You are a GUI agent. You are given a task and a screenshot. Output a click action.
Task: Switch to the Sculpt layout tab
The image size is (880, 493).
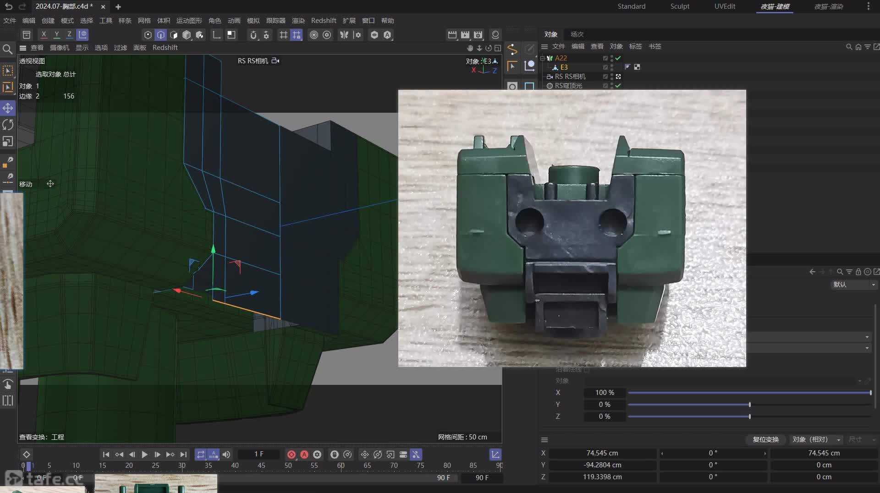tap(680, 6)
